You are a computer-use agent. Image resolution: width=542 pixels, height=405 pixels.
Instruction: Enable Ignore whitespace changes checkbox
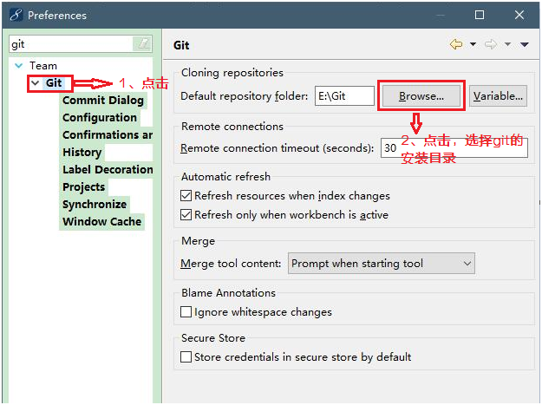[186, 311]
